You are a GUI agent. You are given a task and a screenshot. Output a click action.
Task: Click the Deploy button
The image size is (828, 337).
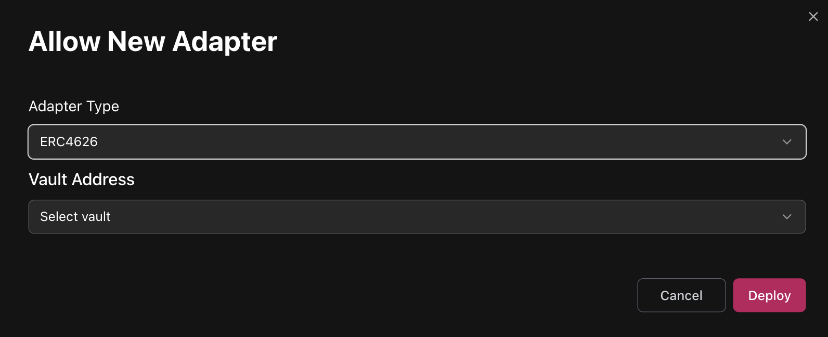769,295
